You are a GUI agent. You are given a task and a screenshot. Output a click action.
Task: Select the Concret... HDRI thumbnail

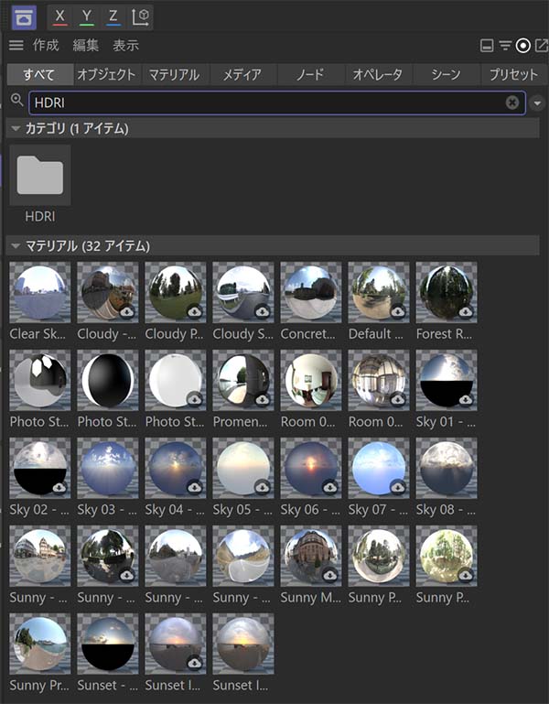tap(310, 292)
